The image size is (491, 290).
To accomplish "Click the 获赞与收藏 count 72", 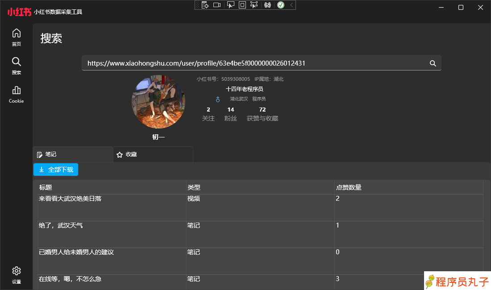I will click(262, 109).
